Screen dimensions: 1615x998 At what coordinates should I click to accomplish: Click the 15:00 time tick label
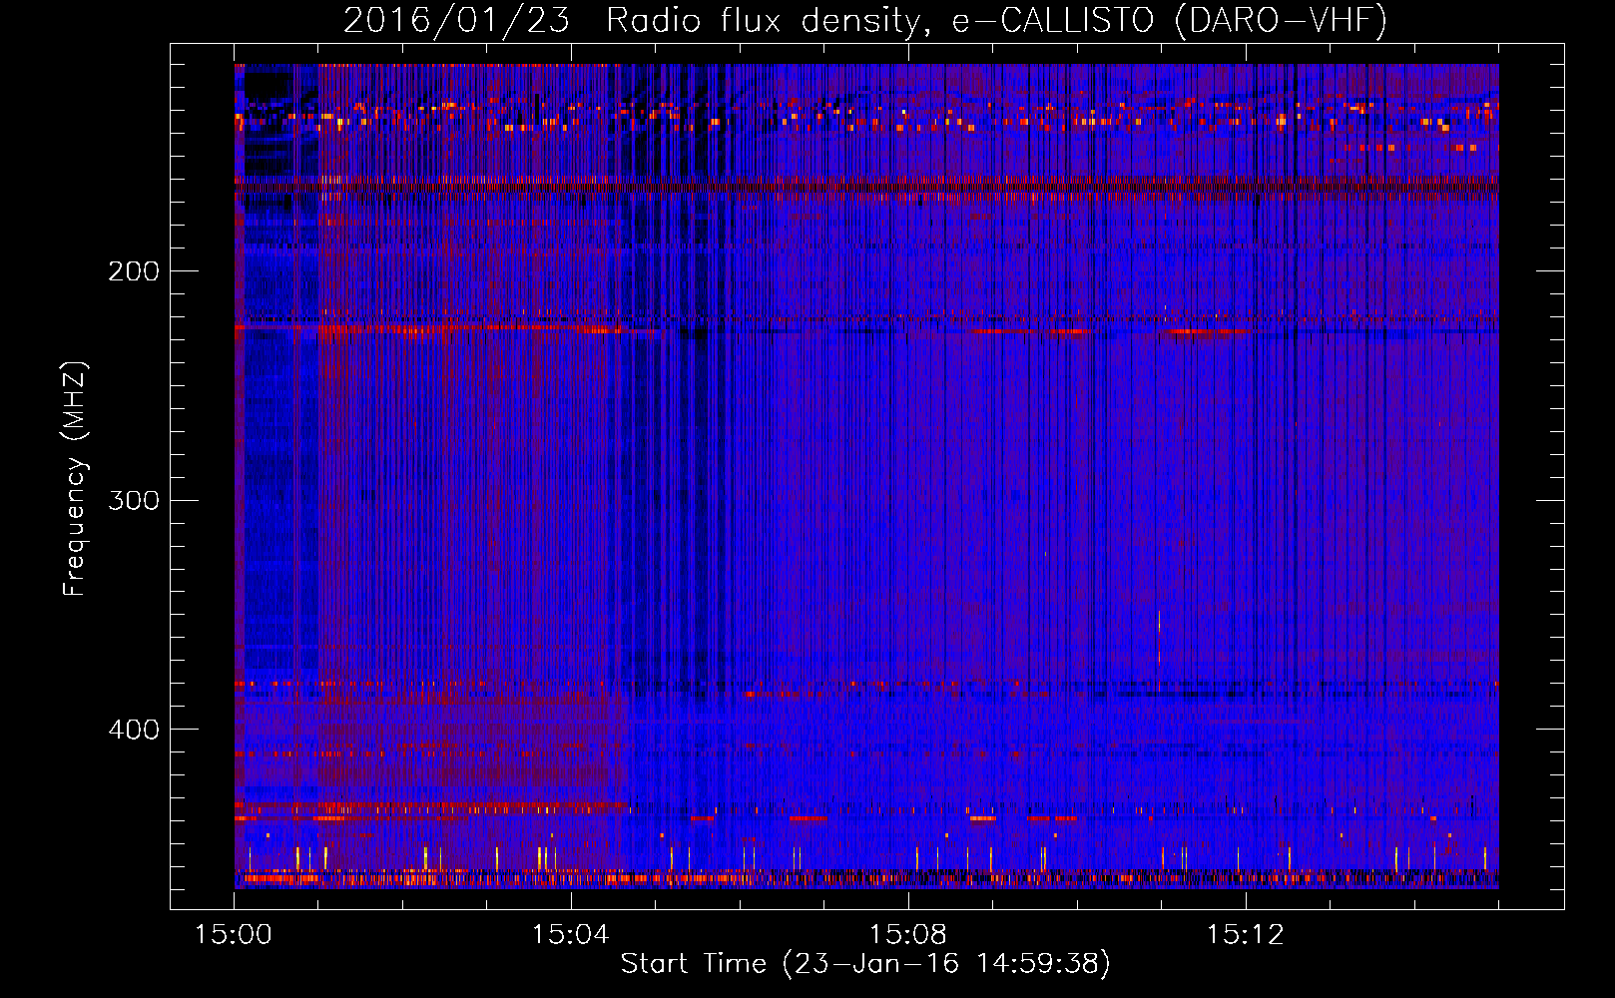tap(234, 935)
